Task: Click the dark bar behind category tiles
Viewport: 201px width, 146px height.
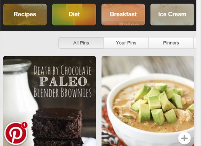Action: 98,28
